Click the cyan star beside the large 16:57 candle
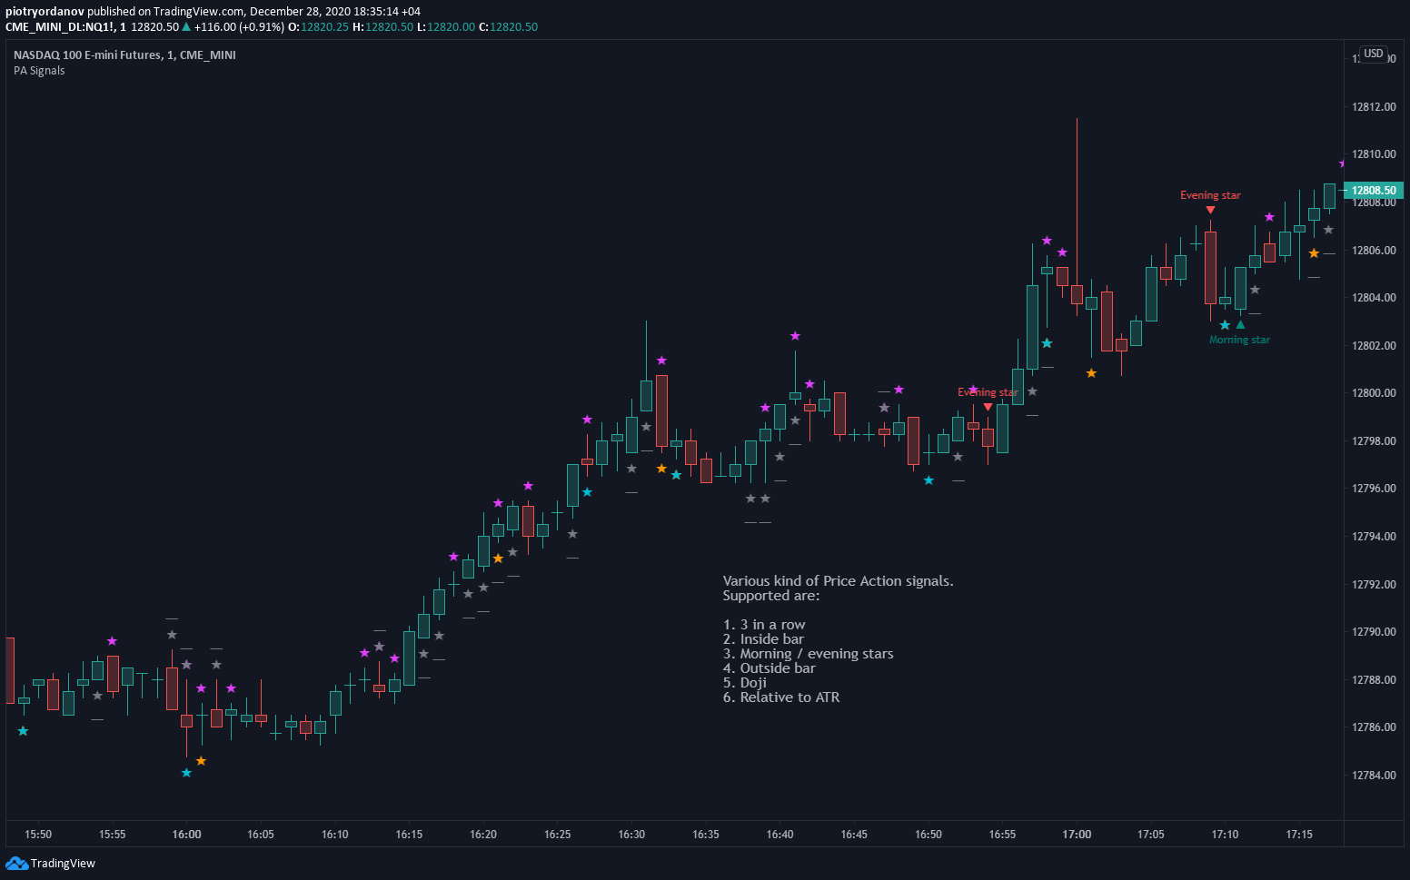 click(1047, 343)
